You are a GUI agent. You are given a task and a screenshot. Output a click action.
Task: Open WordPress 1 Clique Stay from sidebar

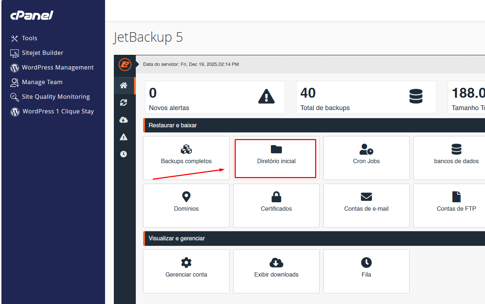point(52,111)
